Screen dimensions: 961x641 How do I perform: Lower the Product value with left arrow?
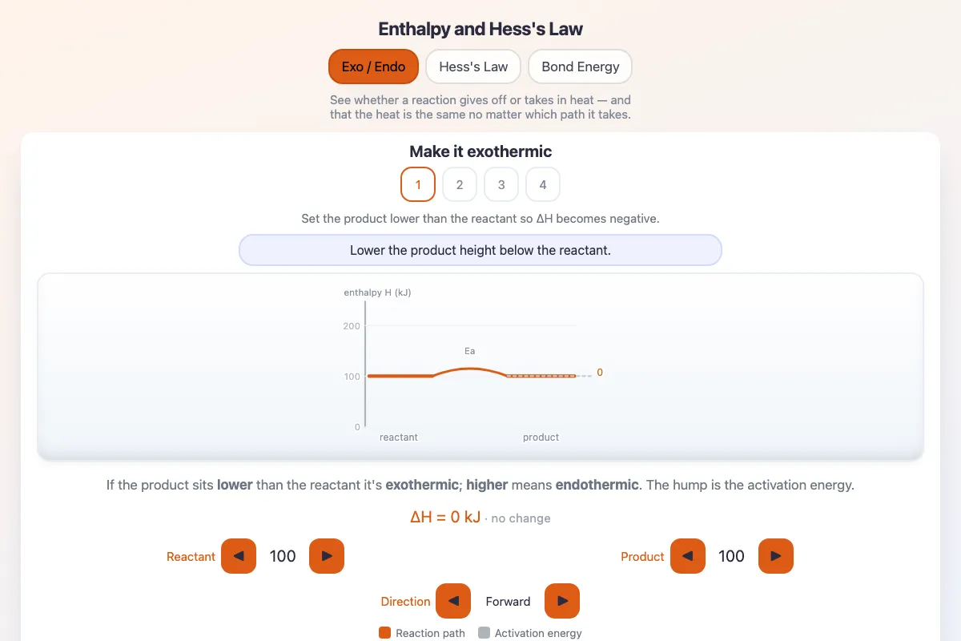[x=688, y=556]
